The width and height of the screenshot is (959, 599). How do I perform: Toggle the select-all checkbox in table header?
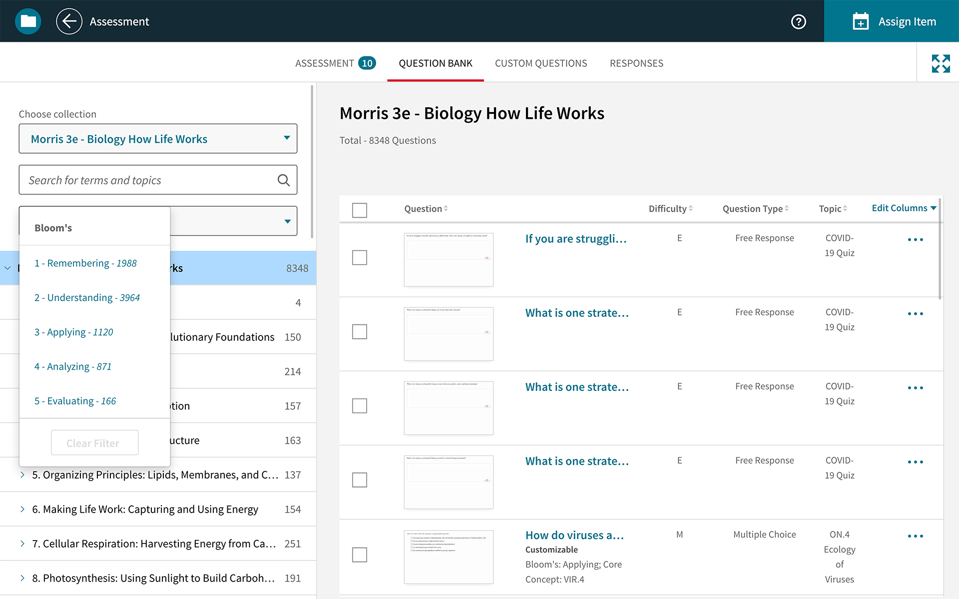click(x=360, y=209)
